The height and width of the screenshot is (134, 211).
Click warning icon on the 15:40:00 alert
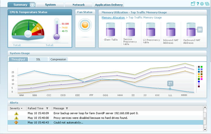16,118
